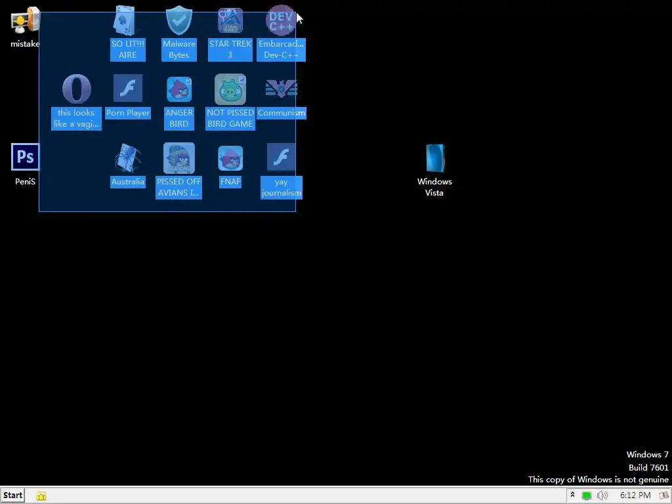Select the Windows Vista desktop icon
Screen dimensions: 672x504
coord(434,158)
